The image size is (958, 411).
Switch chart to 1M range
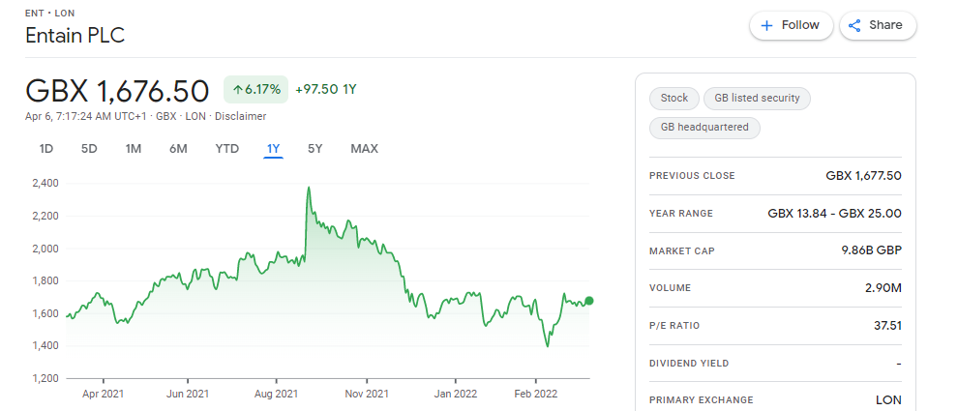(134, 148)
